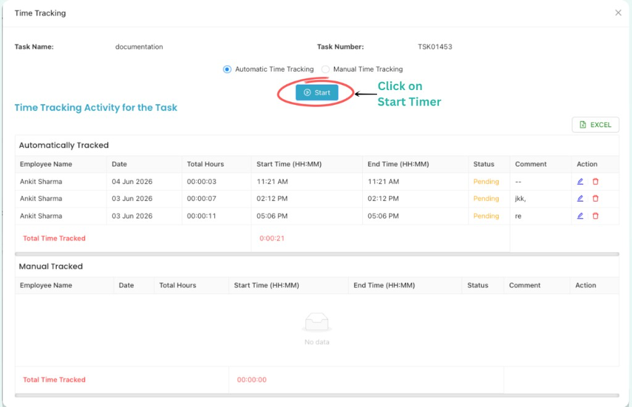
Task: Select the 00:00:03 total hours cell
Action: (x=202, y=181)
